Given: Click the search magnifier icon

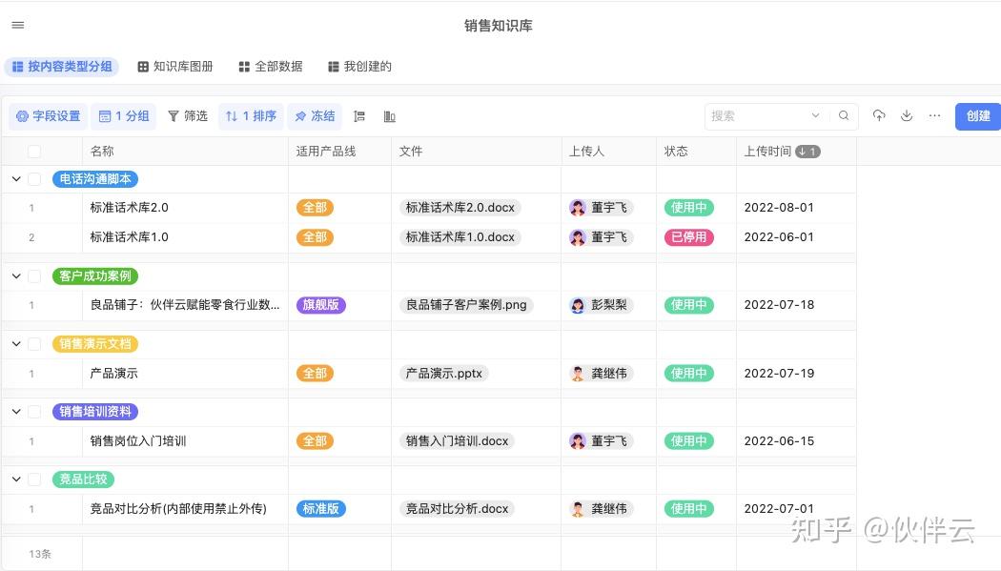Looking at the screenshot, I should click(844, 116).
